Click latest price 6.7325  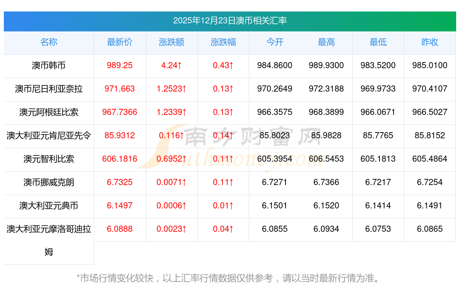click(120, 182)
